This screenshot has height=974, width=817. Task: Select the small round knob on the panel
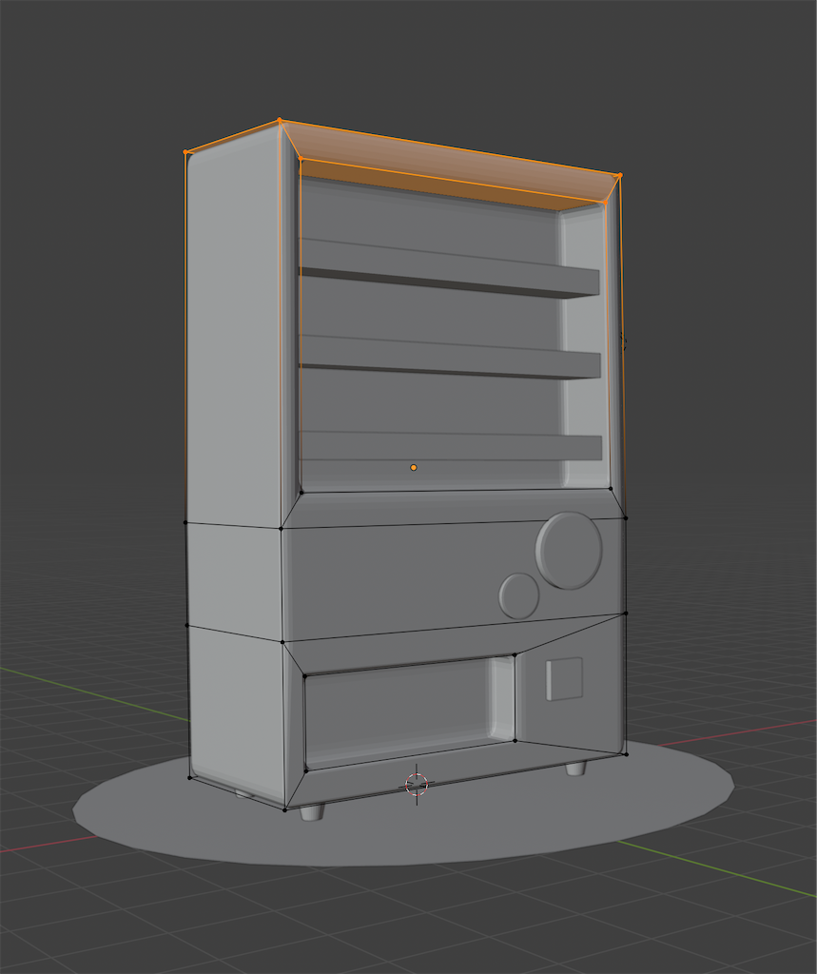[x=518, y=596]
